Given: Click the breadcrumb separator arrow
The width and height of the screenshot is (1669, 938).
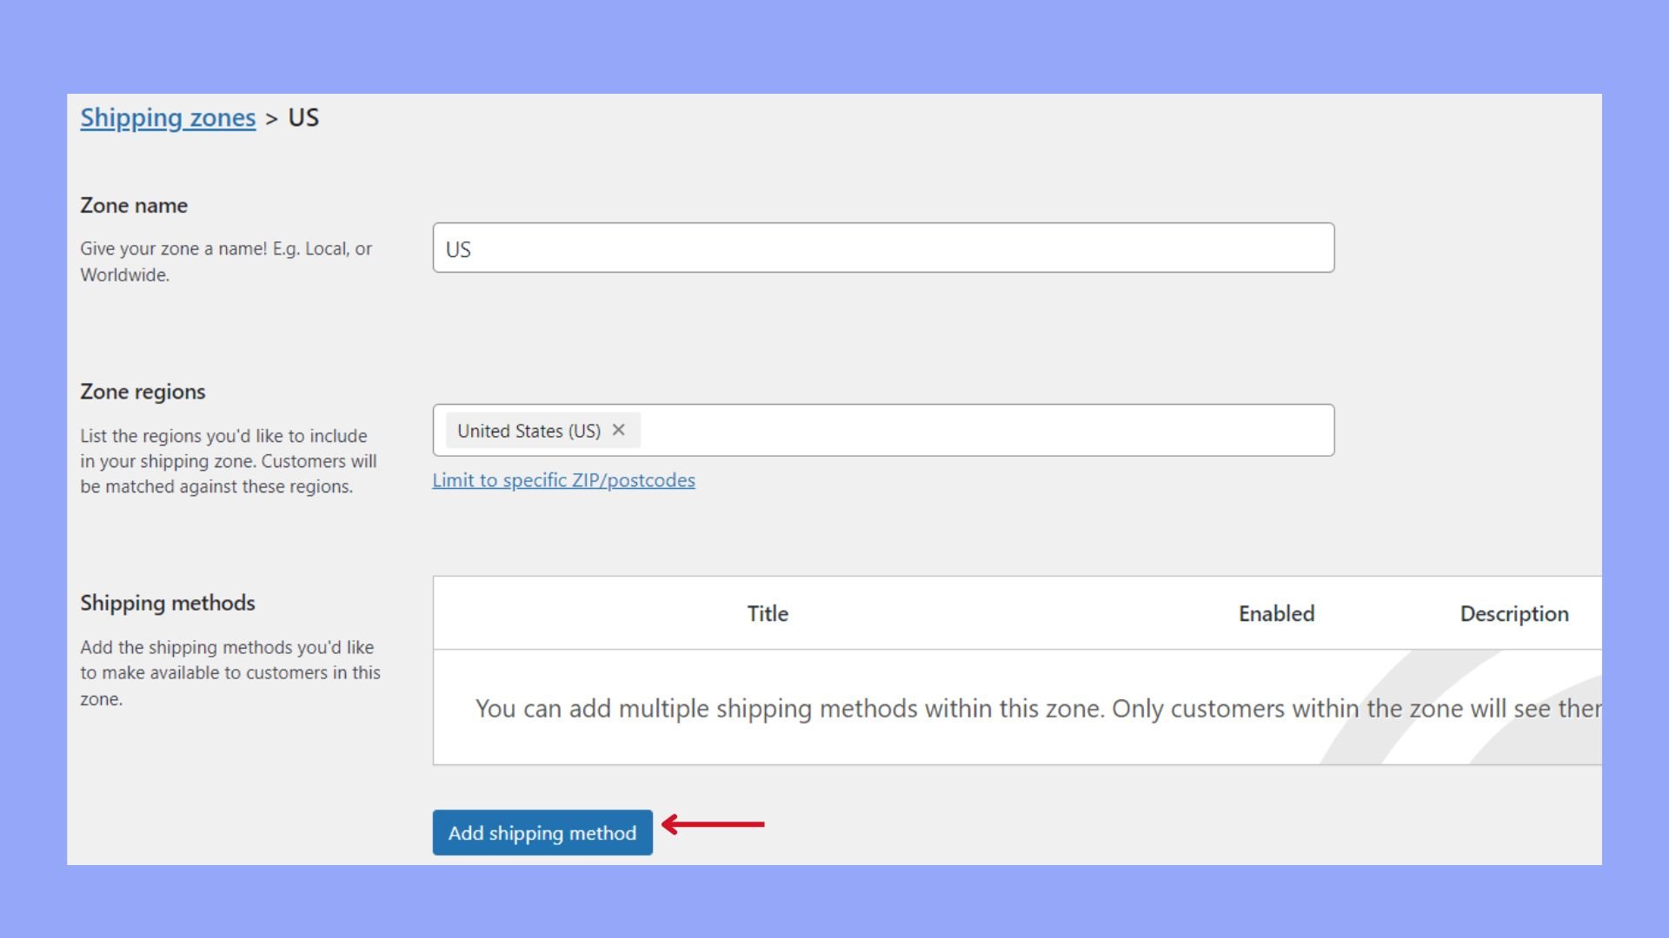Looking at the screenshot, I should tap(271, 119).
